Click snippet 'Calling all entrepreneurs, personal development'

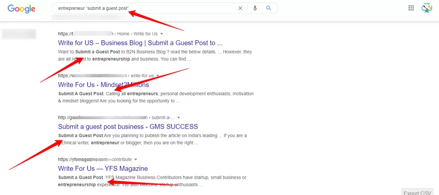coord(156,97)
